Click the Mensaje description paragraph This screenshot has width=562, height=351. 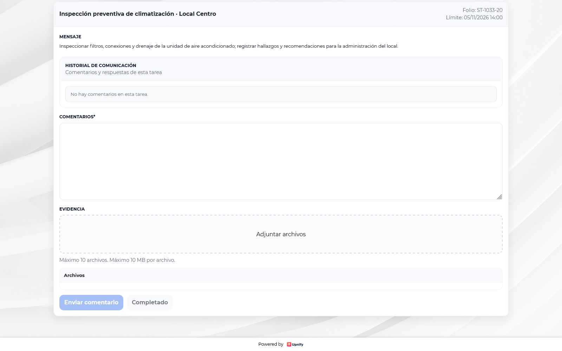(229, 46)
